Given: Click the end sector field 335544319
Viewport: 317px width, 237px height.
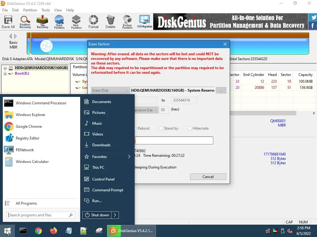Looking at the screenshot, I should click(x=184, y=100).
